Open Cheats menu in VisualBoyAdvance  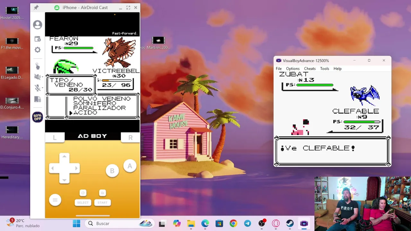310,69
